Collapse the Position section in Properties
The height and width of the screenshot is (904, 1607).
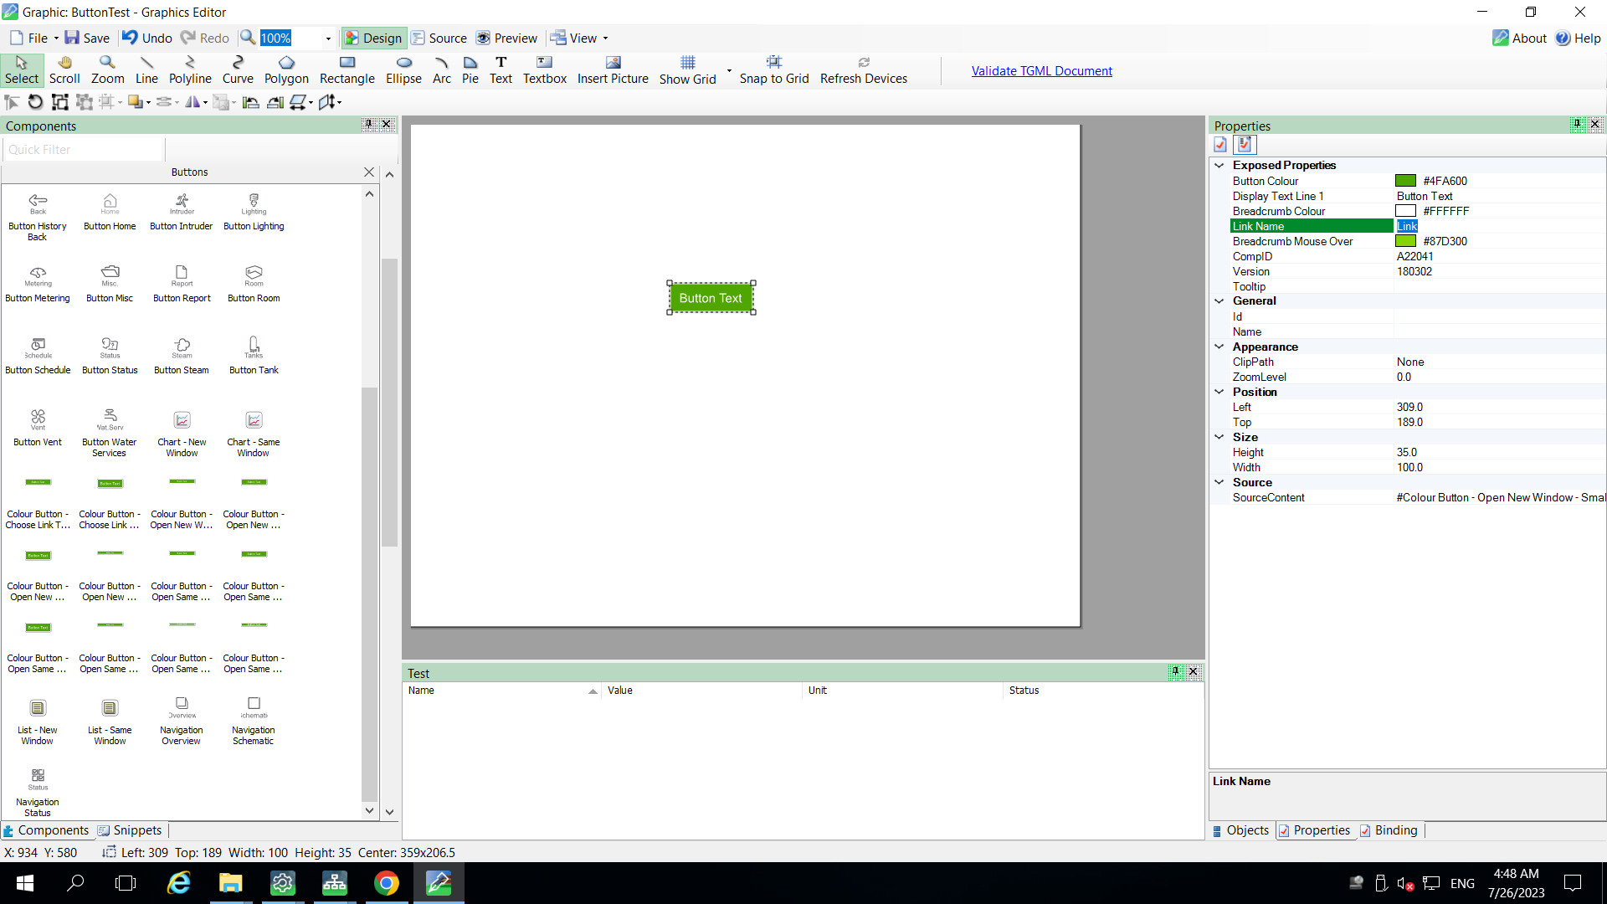[x=1219, y=392]
